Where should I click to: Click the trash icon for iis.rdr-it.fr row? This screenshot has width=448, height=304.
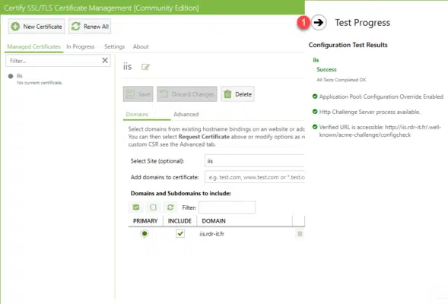tap(300, 234)
